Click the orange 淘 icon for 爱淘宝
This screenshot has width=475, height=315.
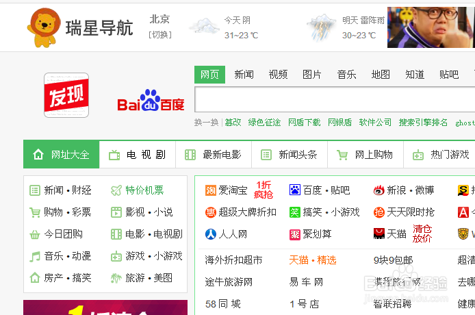click(x=211, y=190)
